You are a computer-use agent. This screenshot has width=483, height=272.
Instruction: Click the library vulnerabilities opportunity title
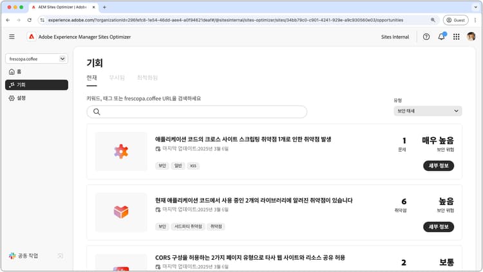(x=254, y=201)
